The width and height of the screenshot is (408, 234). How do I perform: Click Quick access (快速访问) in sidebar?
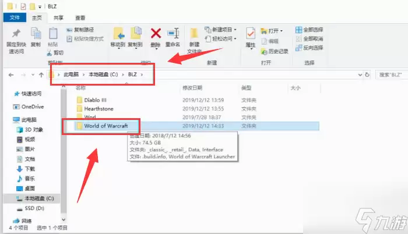pyautogui.click(x=28, y=94)
